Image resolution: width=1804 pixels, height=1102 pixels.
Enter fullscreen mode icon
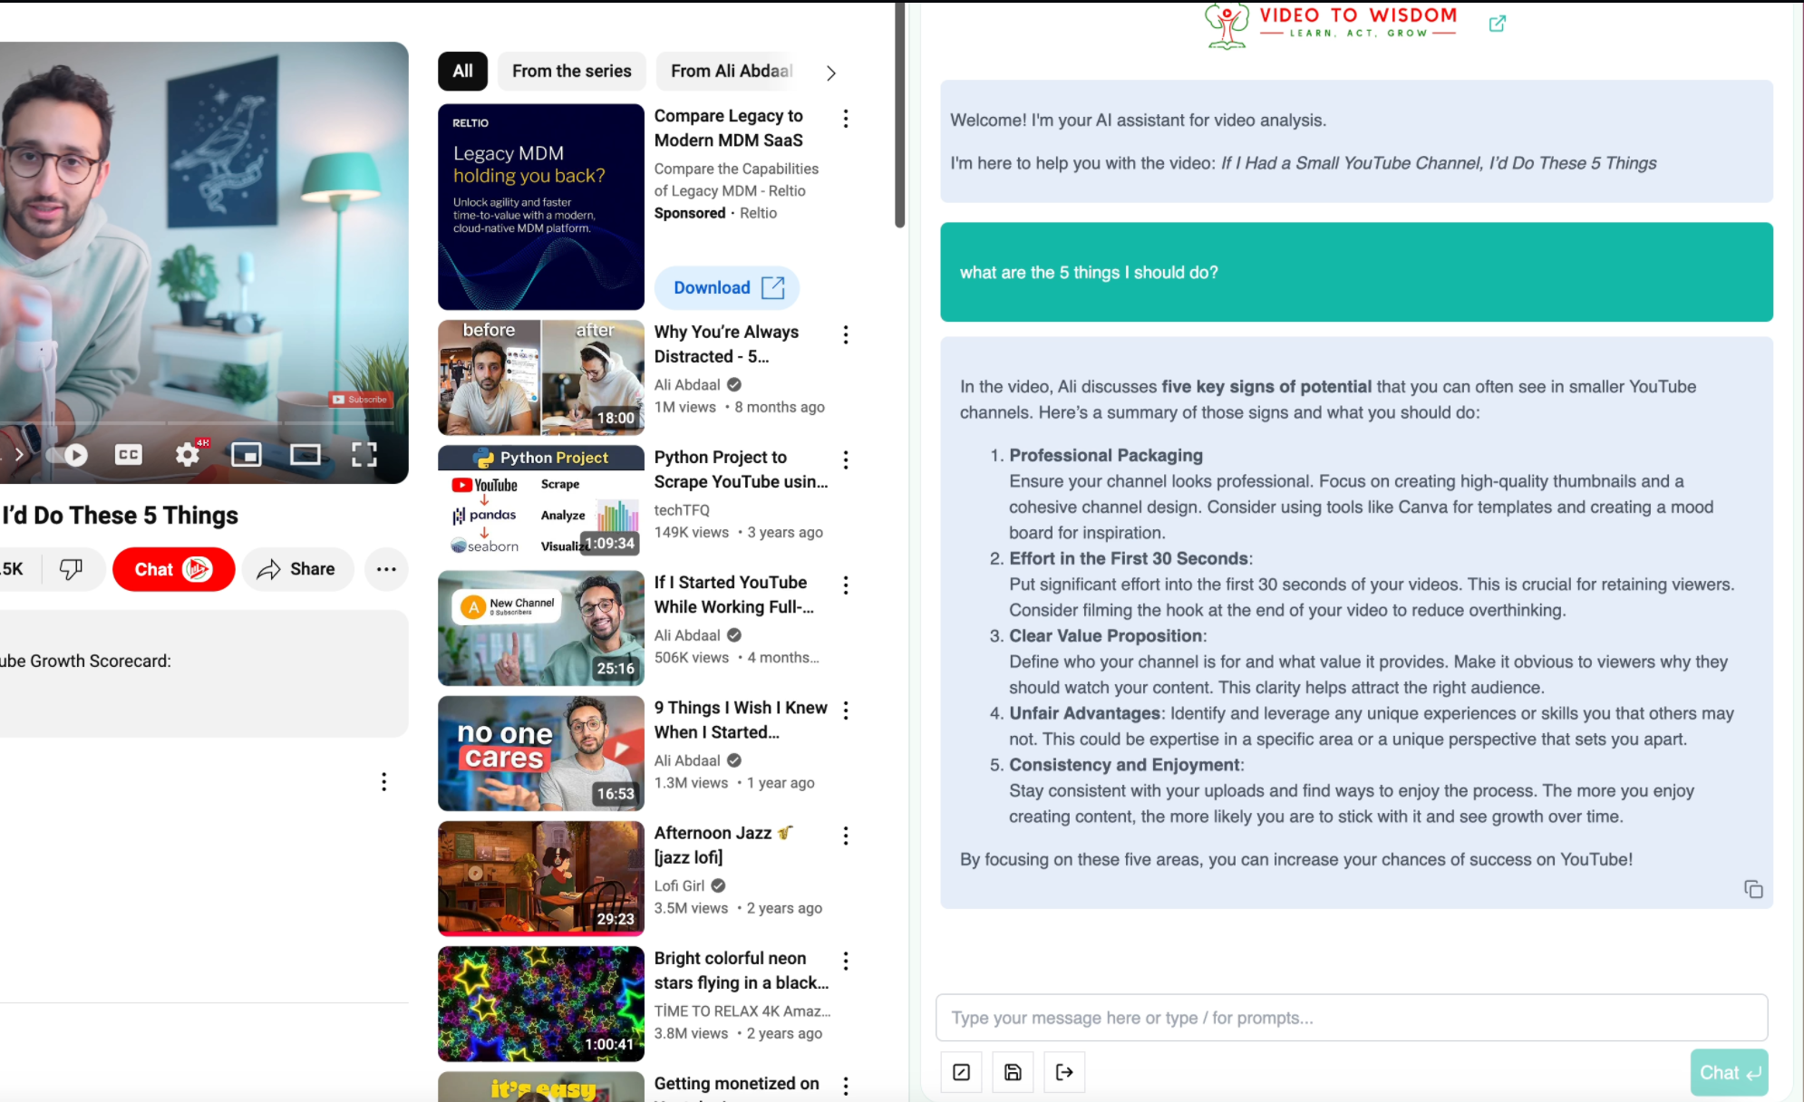[x=364, y=455]
